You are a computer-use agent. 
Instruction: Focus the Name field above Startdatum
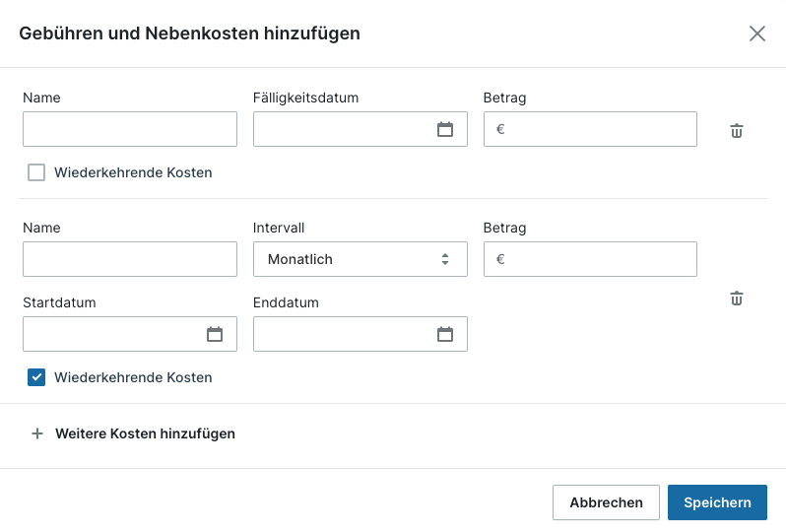pyautogui.click(x=129, y=259)
